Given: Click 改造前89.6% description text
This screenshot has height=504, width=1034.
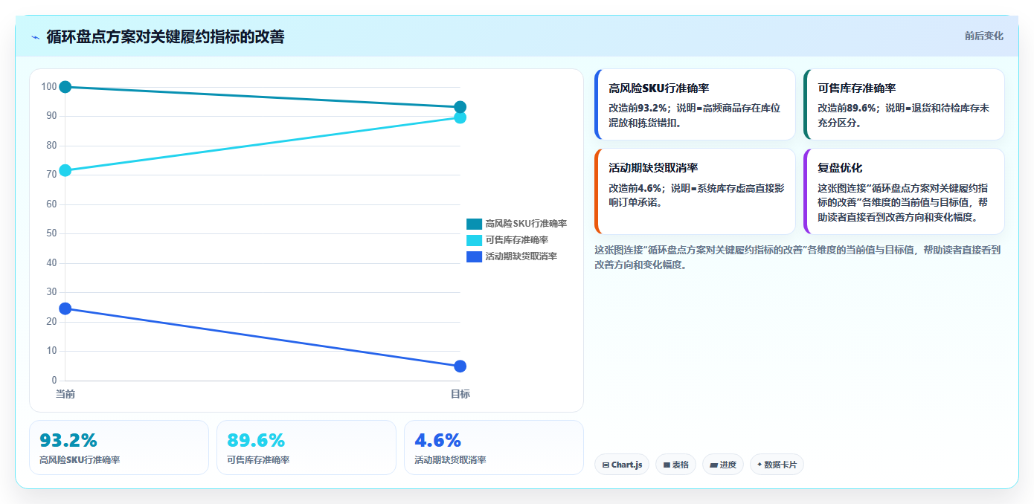Looking at the screenshot, I should pos(903,115).
